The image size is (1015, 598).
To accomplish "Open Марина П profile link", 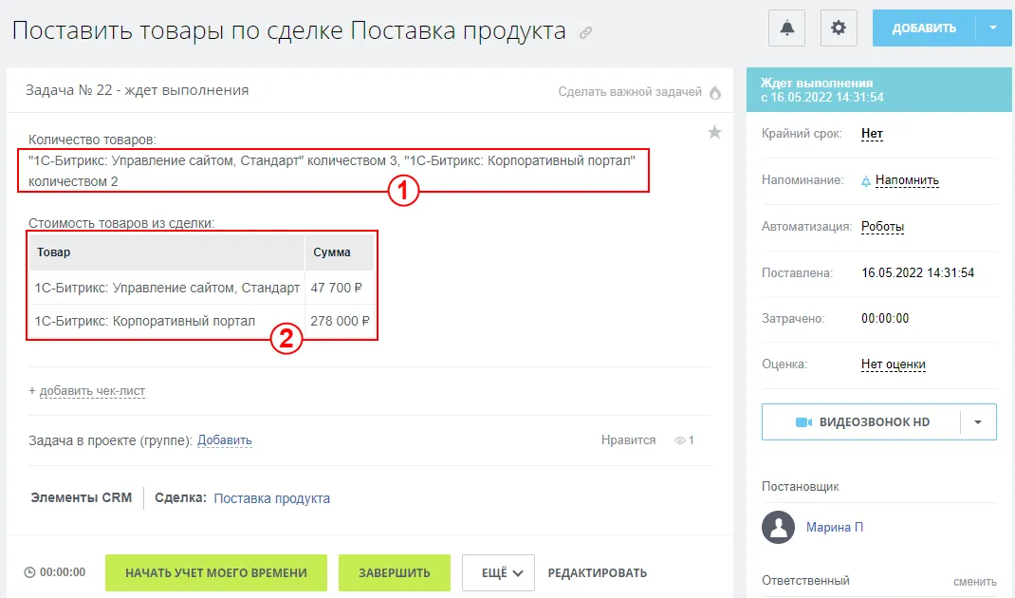I will [x=835, y=528].
